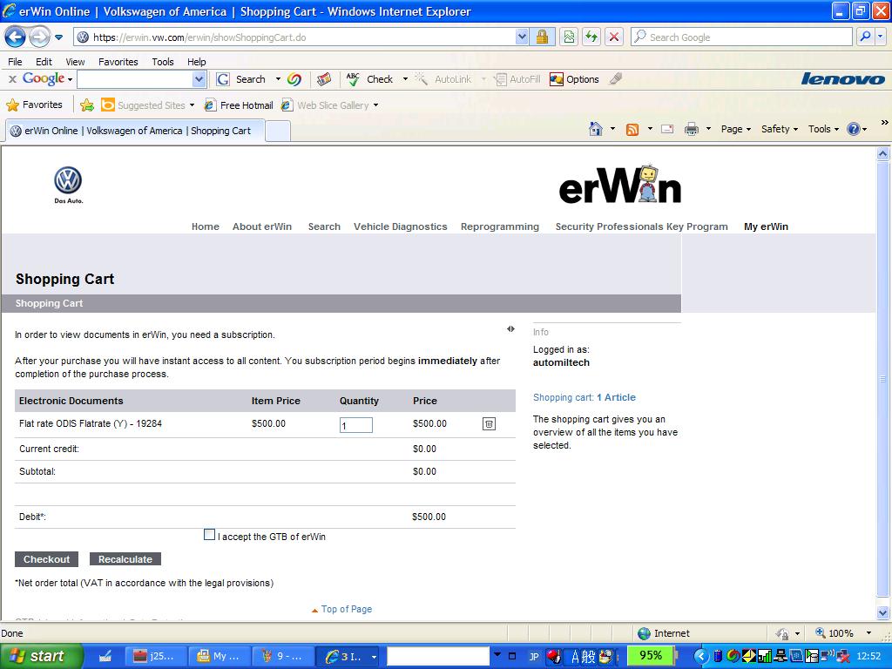Click the Search Google input box

pyautogui.click(x=742, y=37)
